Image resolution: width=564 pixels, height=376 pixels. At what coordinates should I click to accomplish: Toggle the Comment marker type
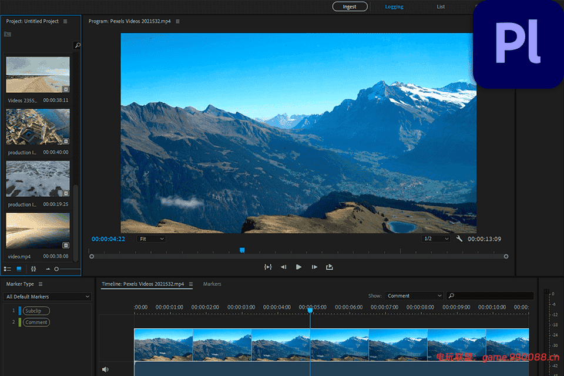pos(35,322)
